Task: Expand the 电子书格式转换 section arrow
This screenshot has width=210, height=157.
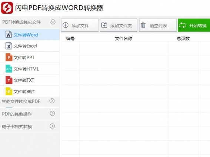Action: [x=52, y=126]
